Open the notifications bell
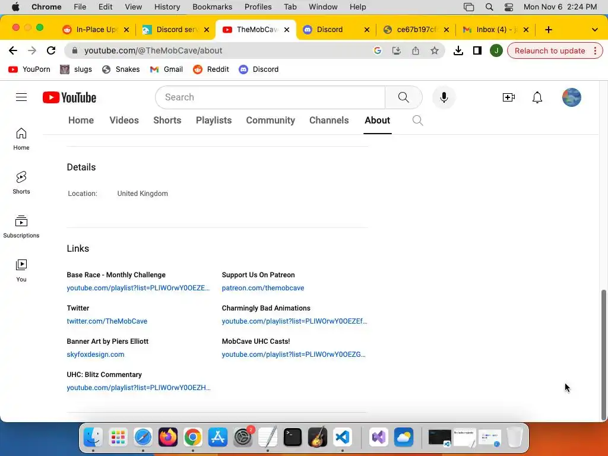Image resolution: width=608 pixels, height=456 pixels. (537, 97)
